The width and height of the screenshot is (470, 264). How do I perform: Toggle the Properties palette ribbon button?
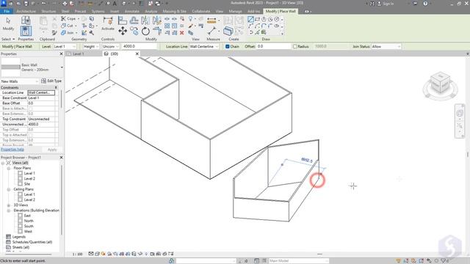pyautogui.click(x=26, y=31)
